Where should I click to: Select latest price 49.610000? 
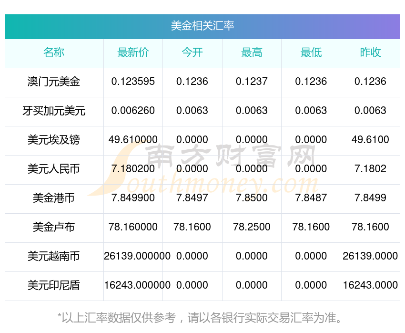click(133, 140)
